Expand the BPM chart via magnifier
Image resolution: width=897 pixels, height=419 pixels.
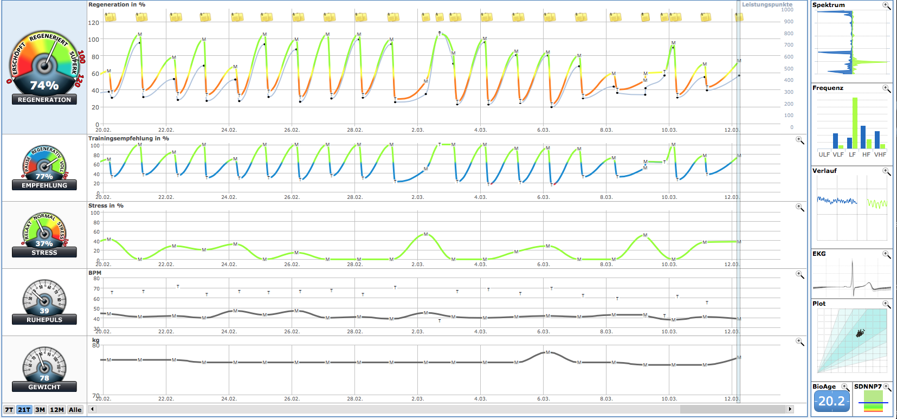point(799,275)
